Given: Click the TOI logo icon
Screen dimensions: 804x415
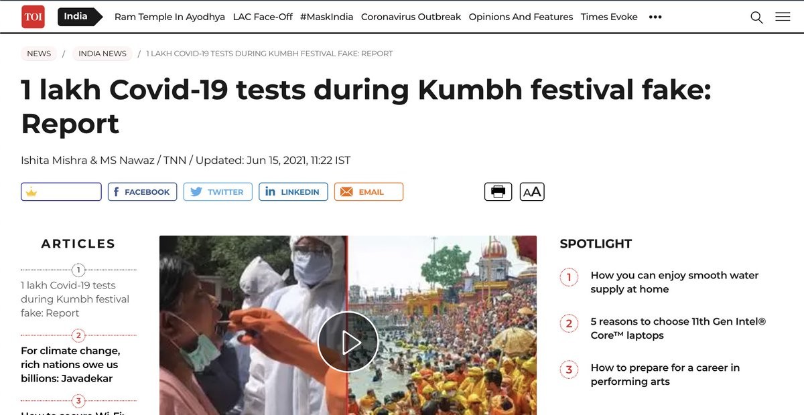Looking at the screenshot, I should [x=33, y=17].
